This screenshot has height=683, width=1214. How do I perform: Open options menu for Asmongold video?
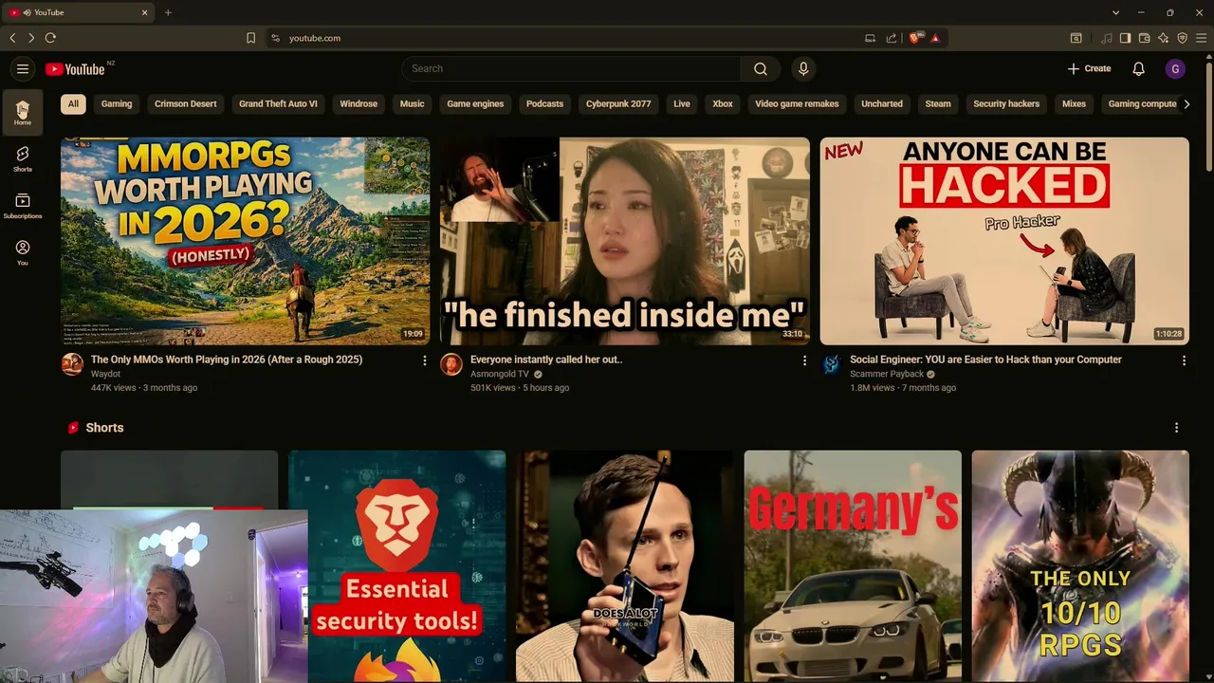pos(804,360)
